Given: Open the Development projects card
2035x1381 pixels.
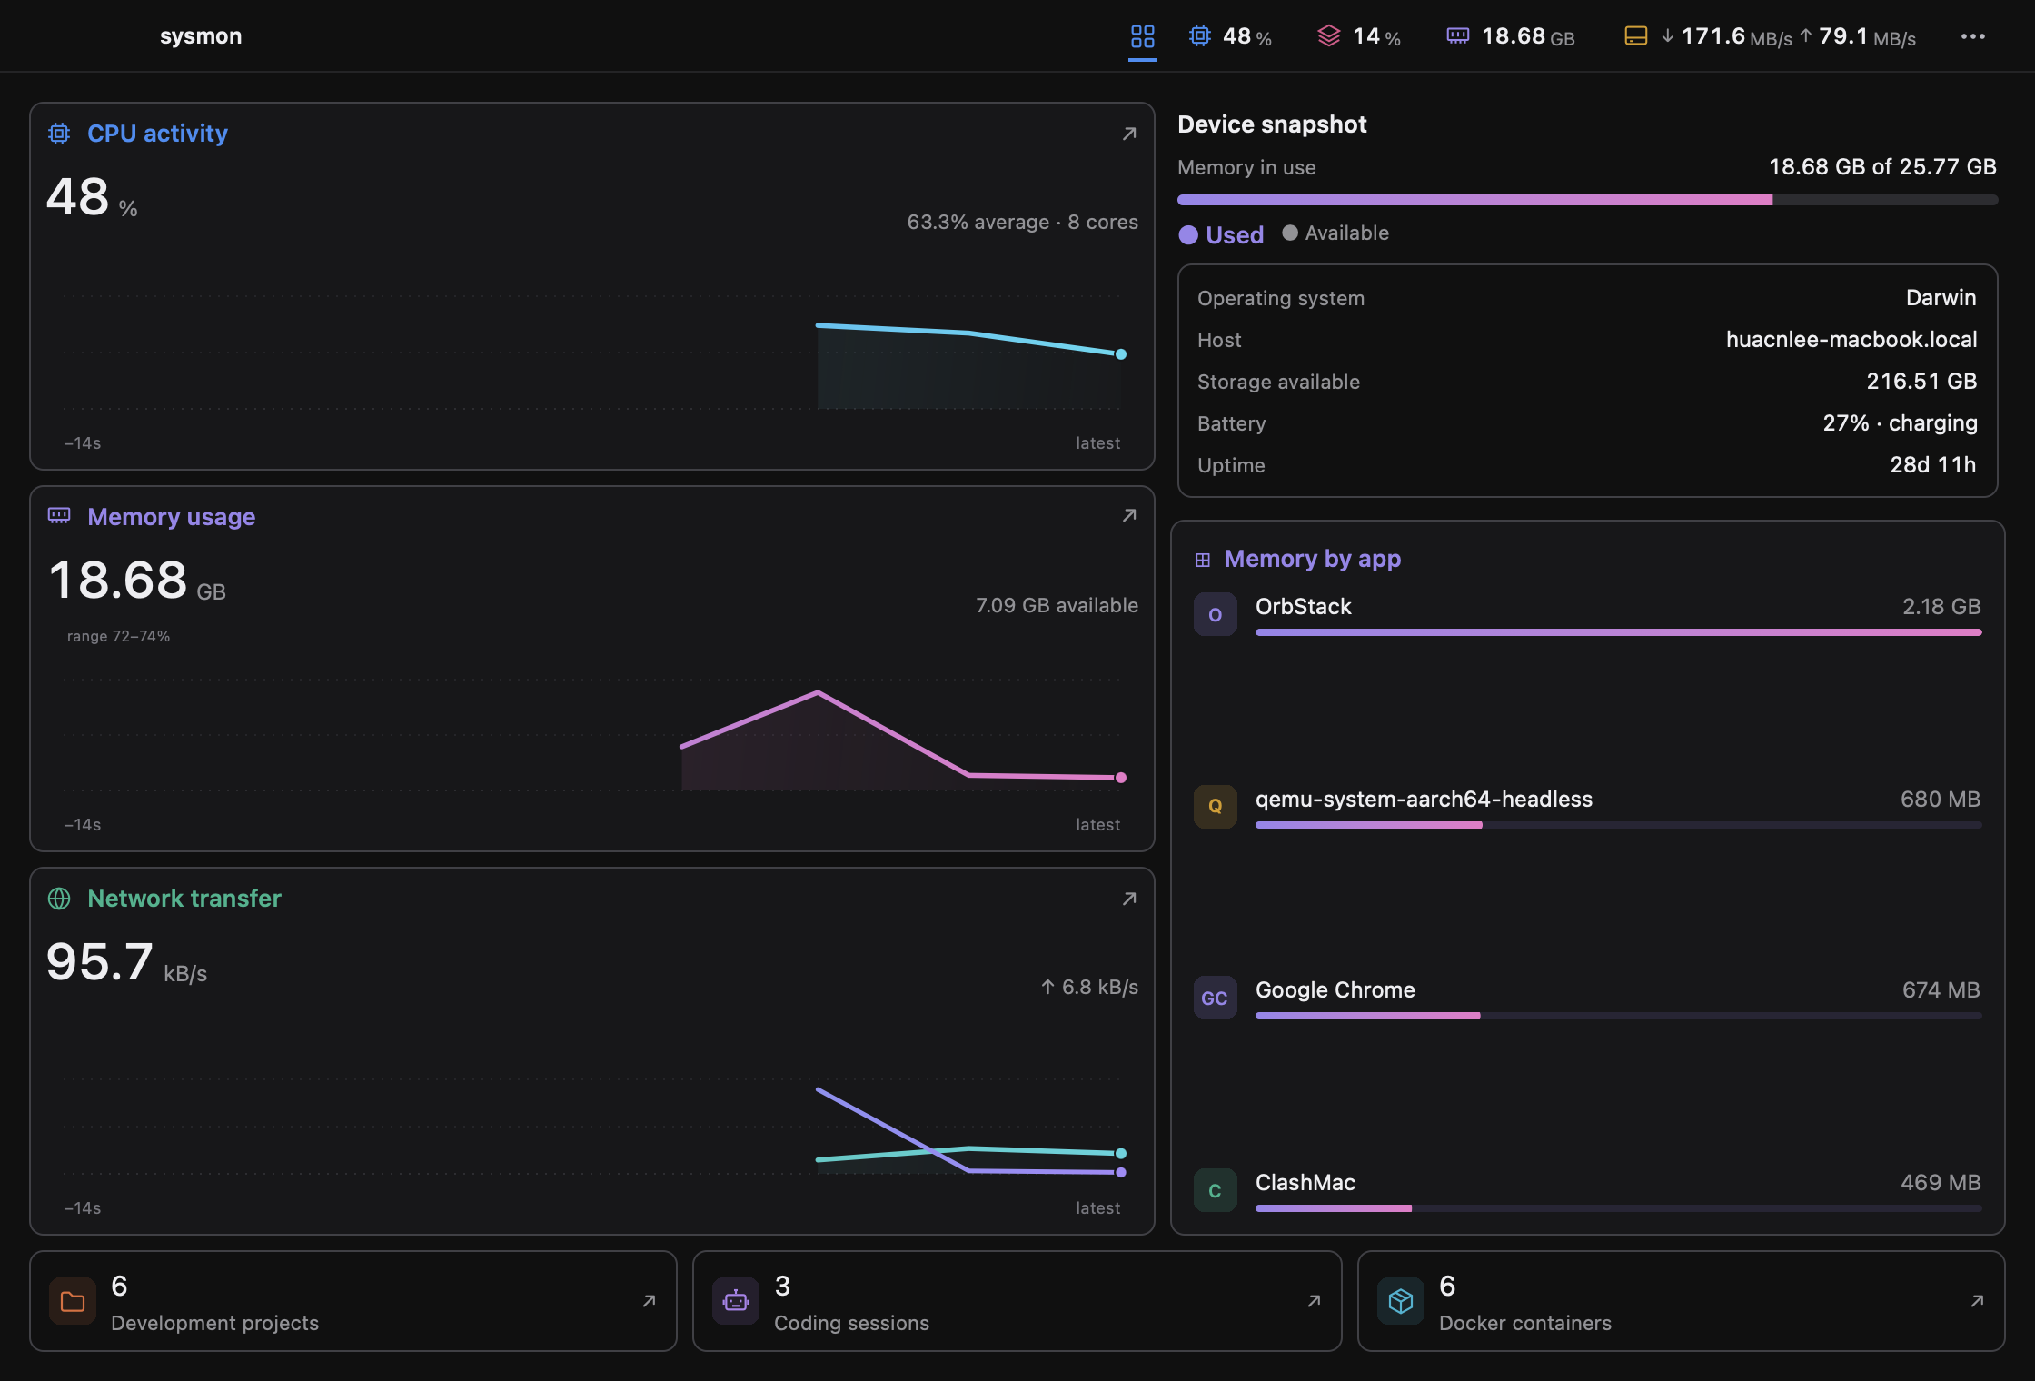Looking at the screenshot, I should pos(353,1301).
